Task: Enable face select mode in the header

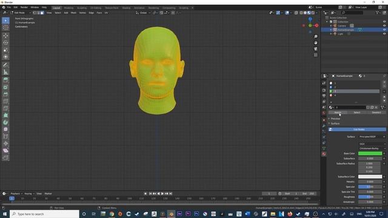Action: [42, 13]
